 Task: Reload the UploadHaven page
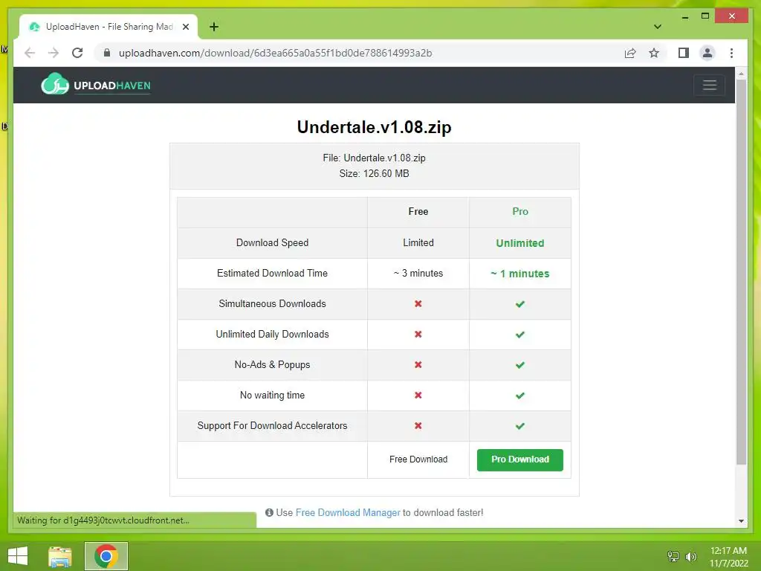coord(77,53)
